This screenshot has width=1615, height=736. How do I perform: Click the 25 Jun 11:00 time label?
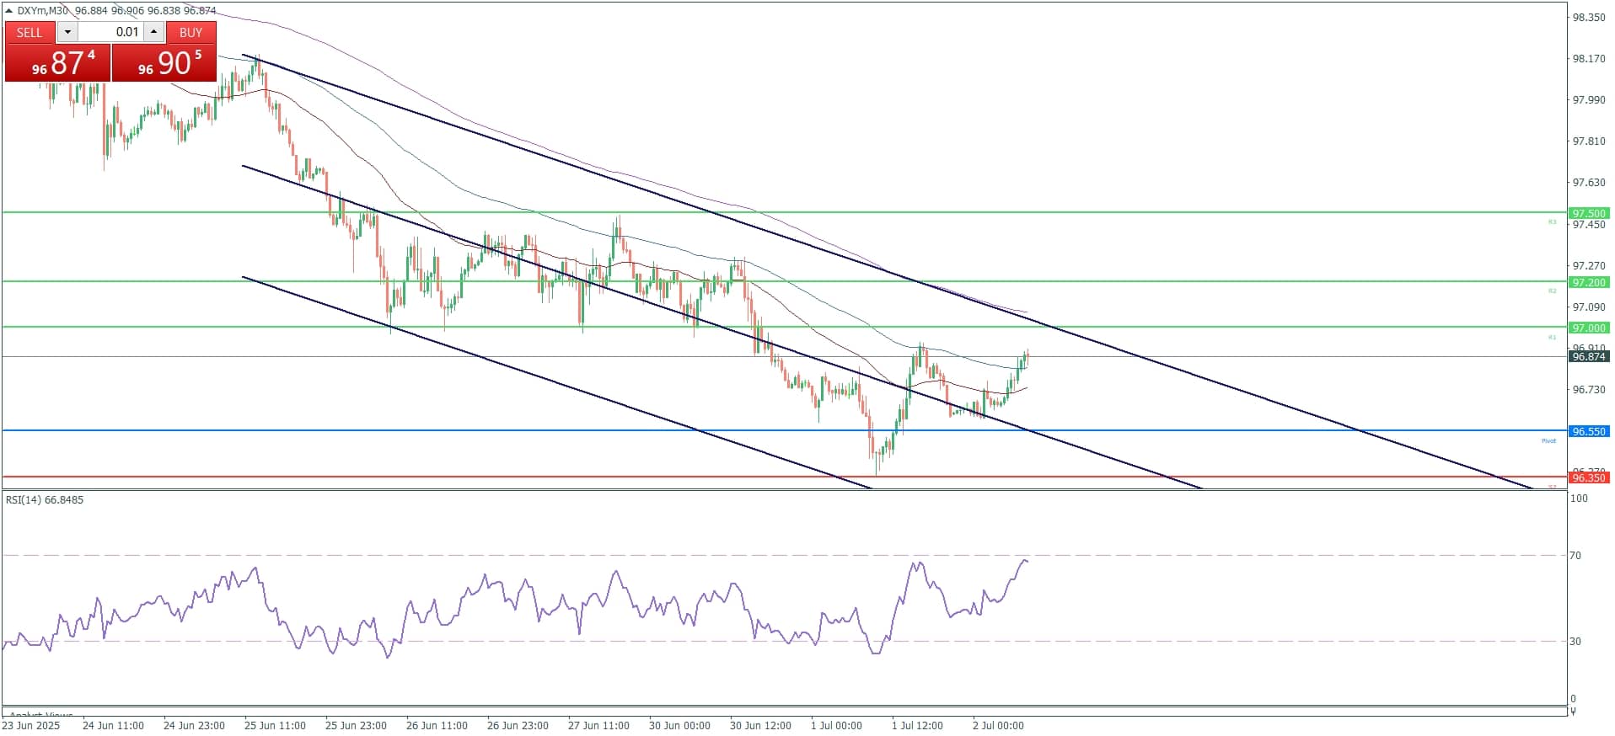pyautogui.click(x=275, y=725)
